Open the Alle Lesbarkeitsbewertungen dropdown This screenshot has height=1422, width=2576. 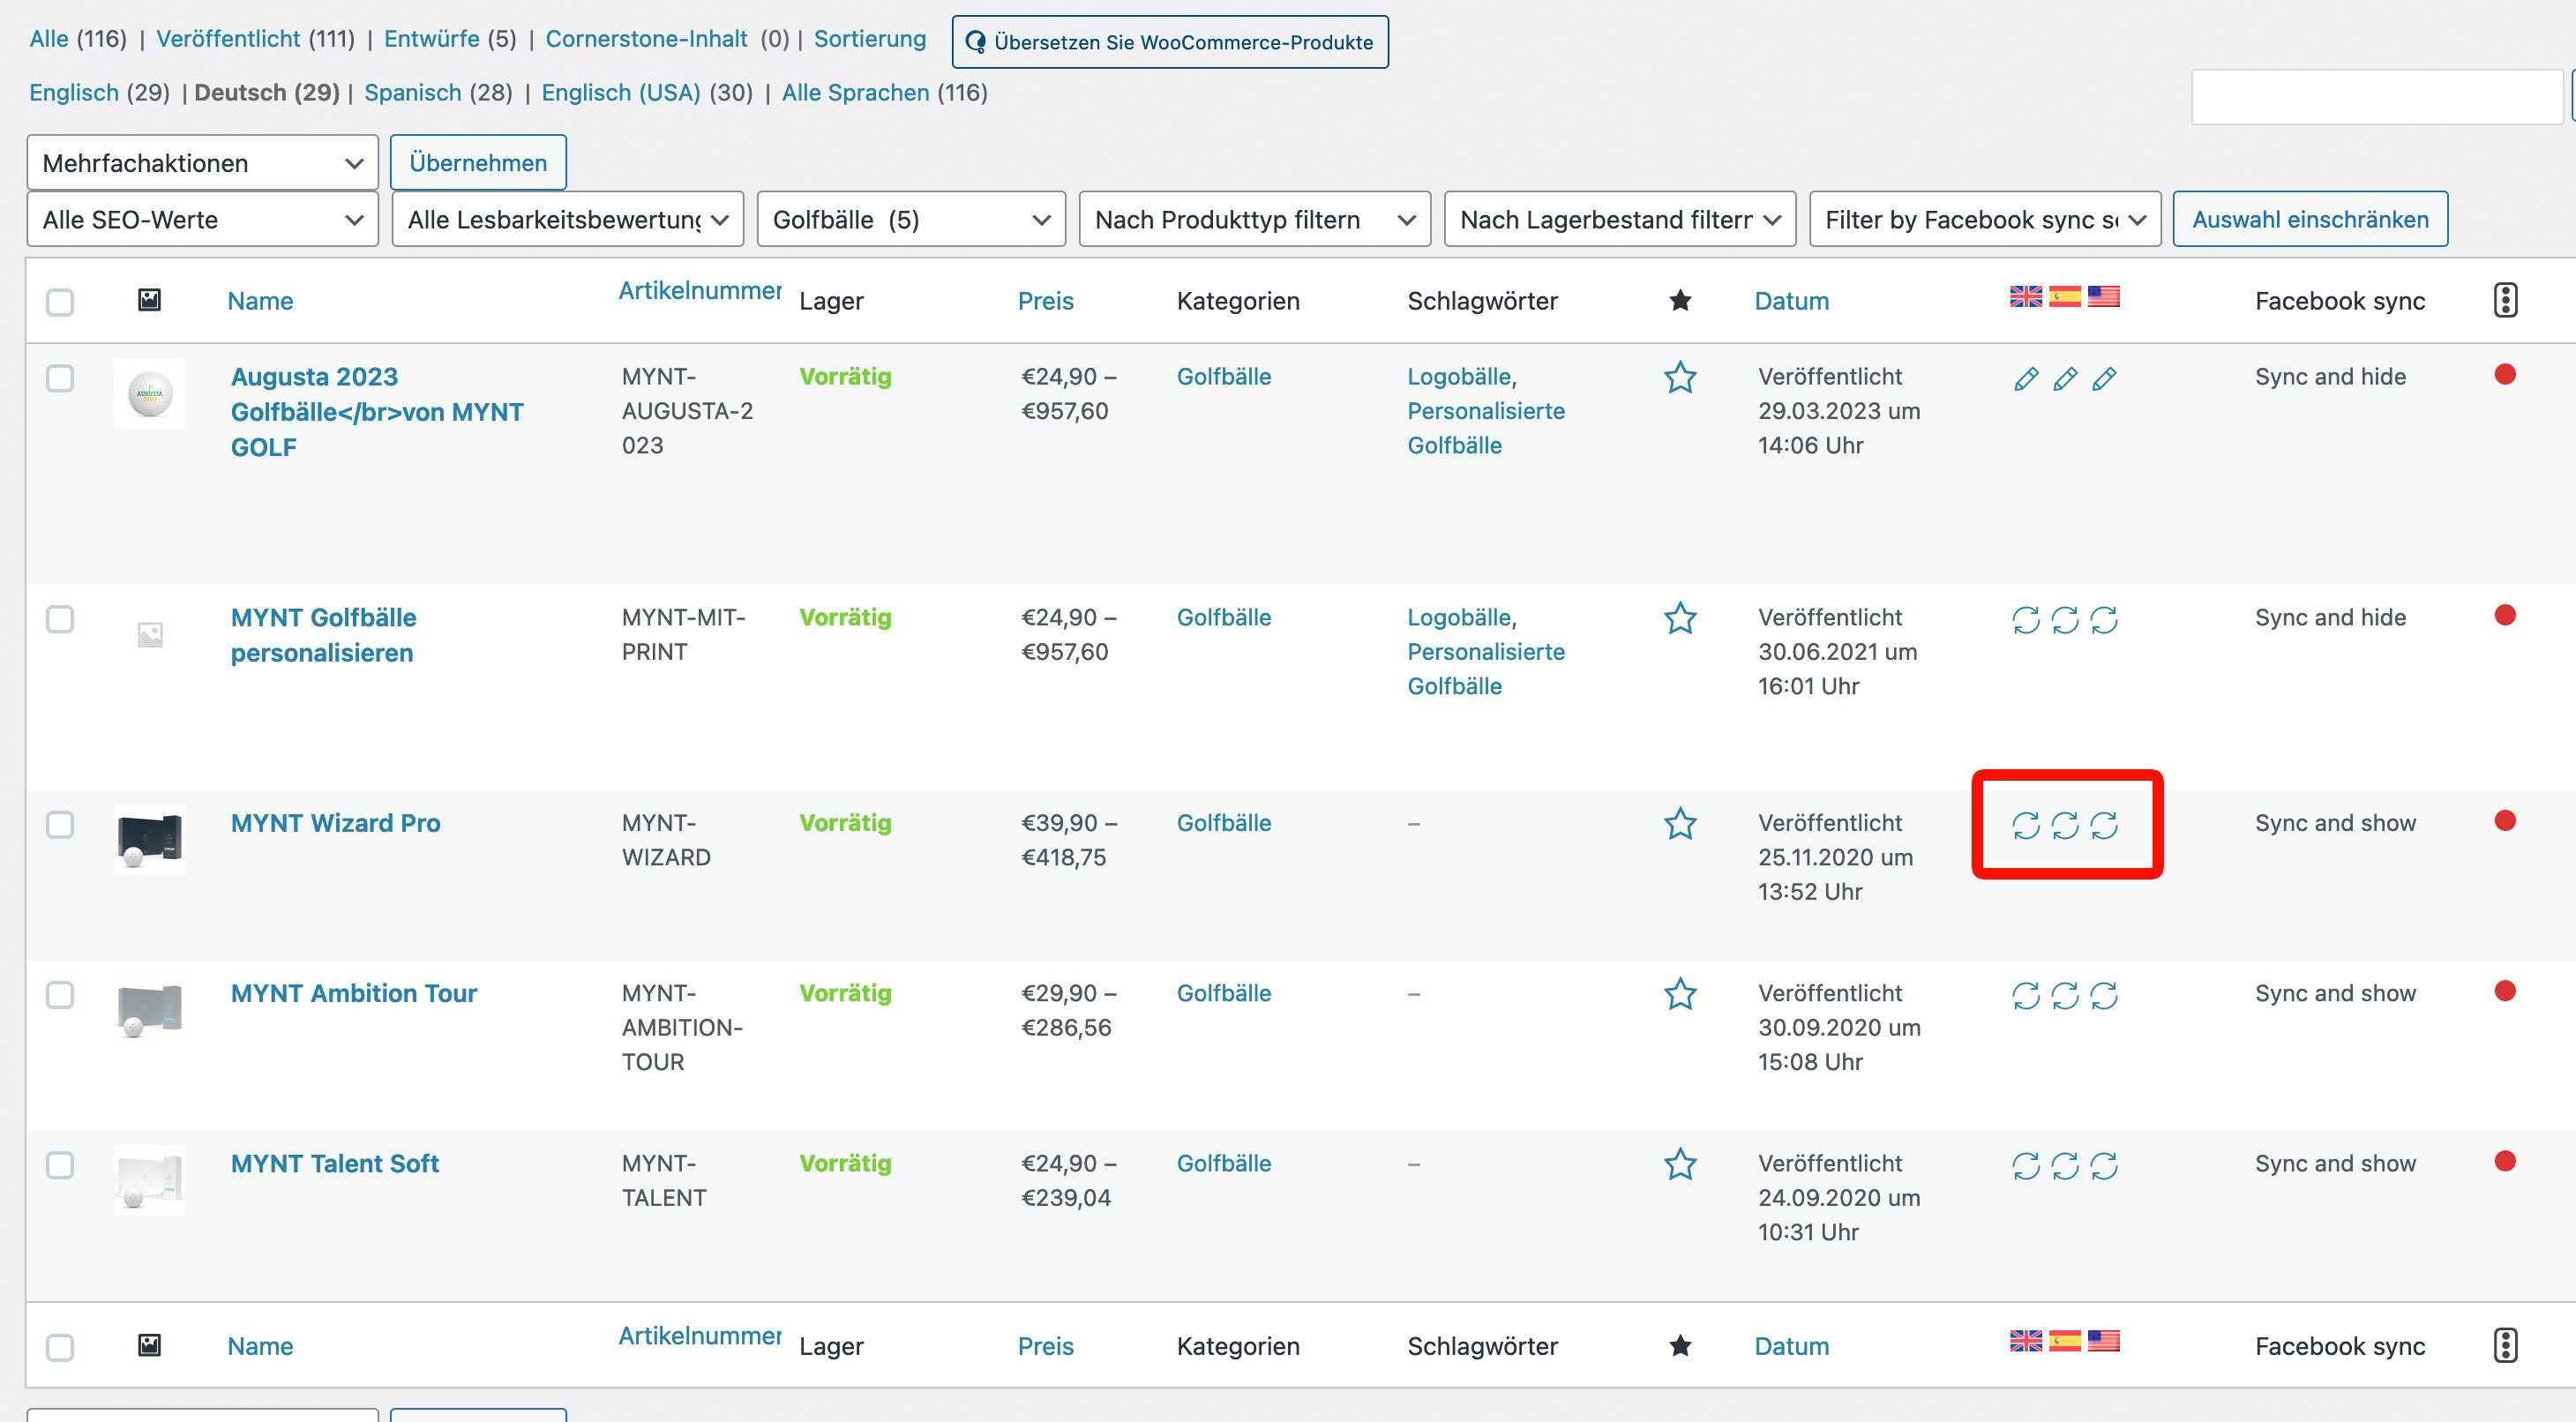pyautogui.click(x=568, y=219)
